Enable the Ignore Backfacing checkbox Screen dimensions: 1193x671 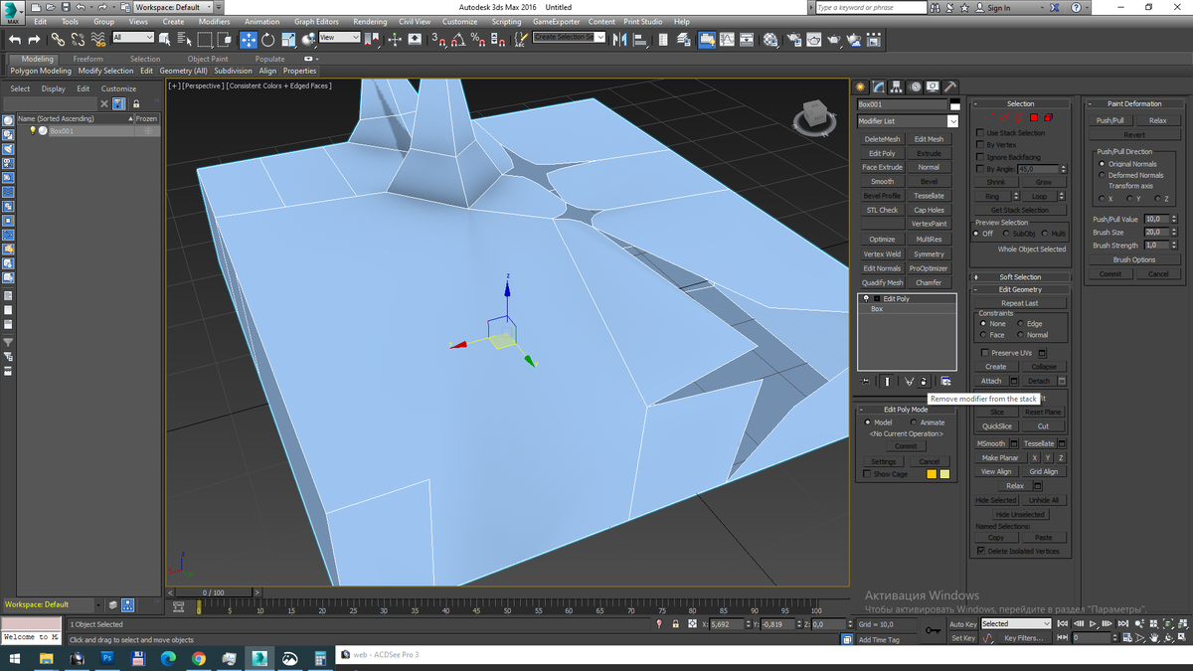979,157
